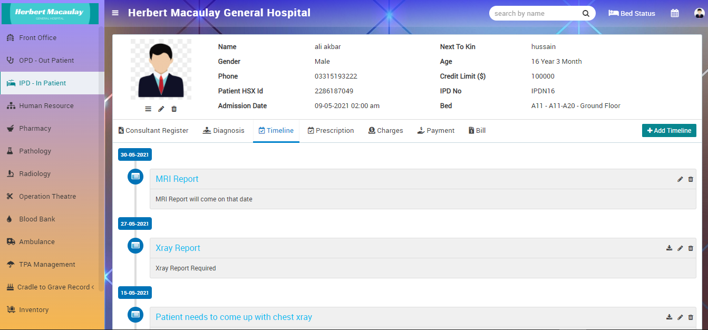
Task: Edit the MRI Report timeline entry
Action: 680,179
